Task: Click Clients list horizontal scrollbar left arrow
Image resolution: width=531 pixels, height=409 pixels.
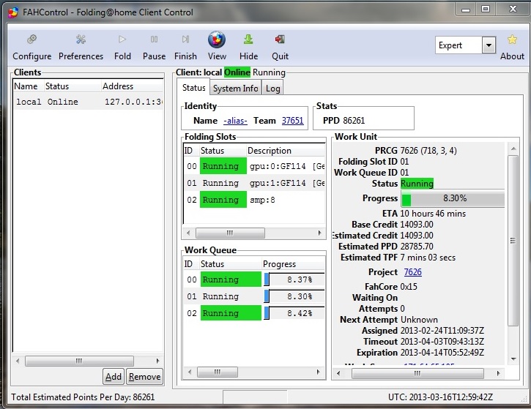Action: [x=18, y=361]
